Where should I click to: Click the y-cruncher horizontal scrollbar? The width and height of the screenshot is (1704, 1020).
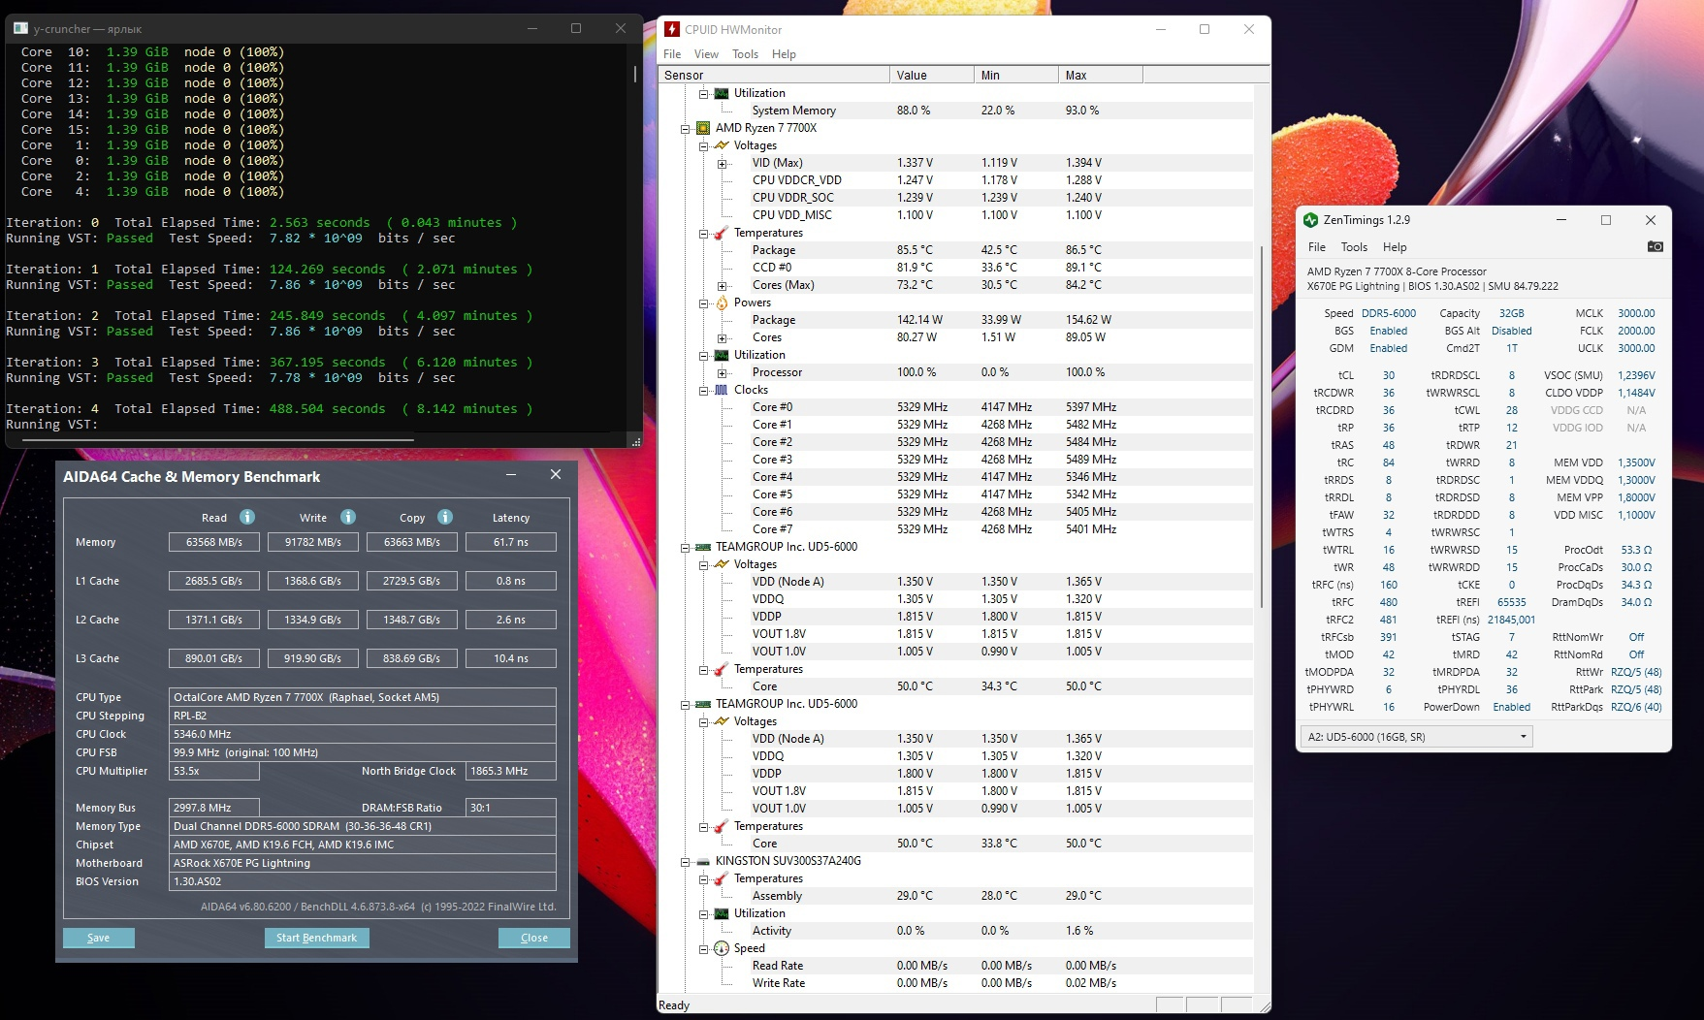218,439
